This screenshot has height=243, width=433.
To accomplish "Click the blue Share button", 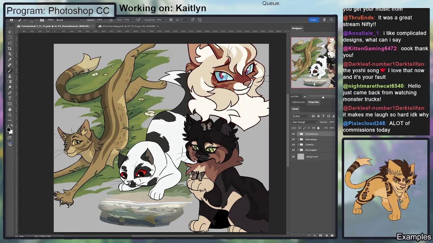I will click(x=313, y=20).
